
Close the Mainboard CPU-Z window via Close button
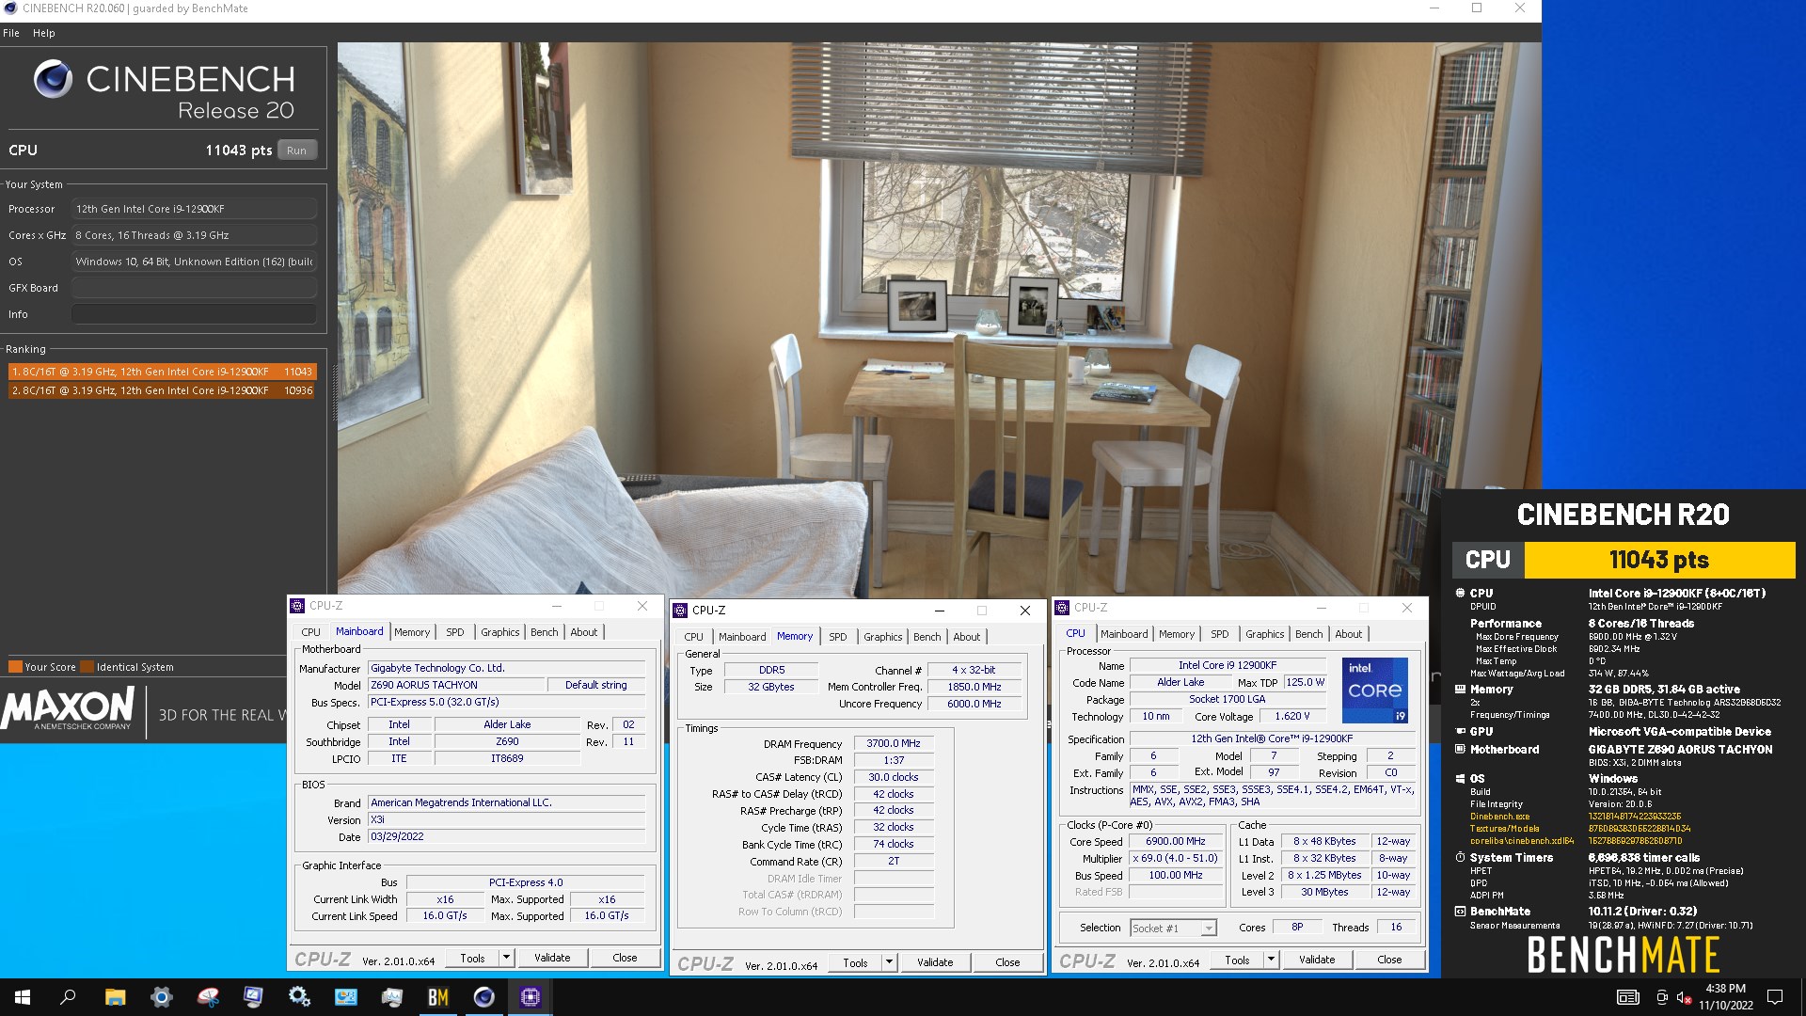[x=625, y=958]
